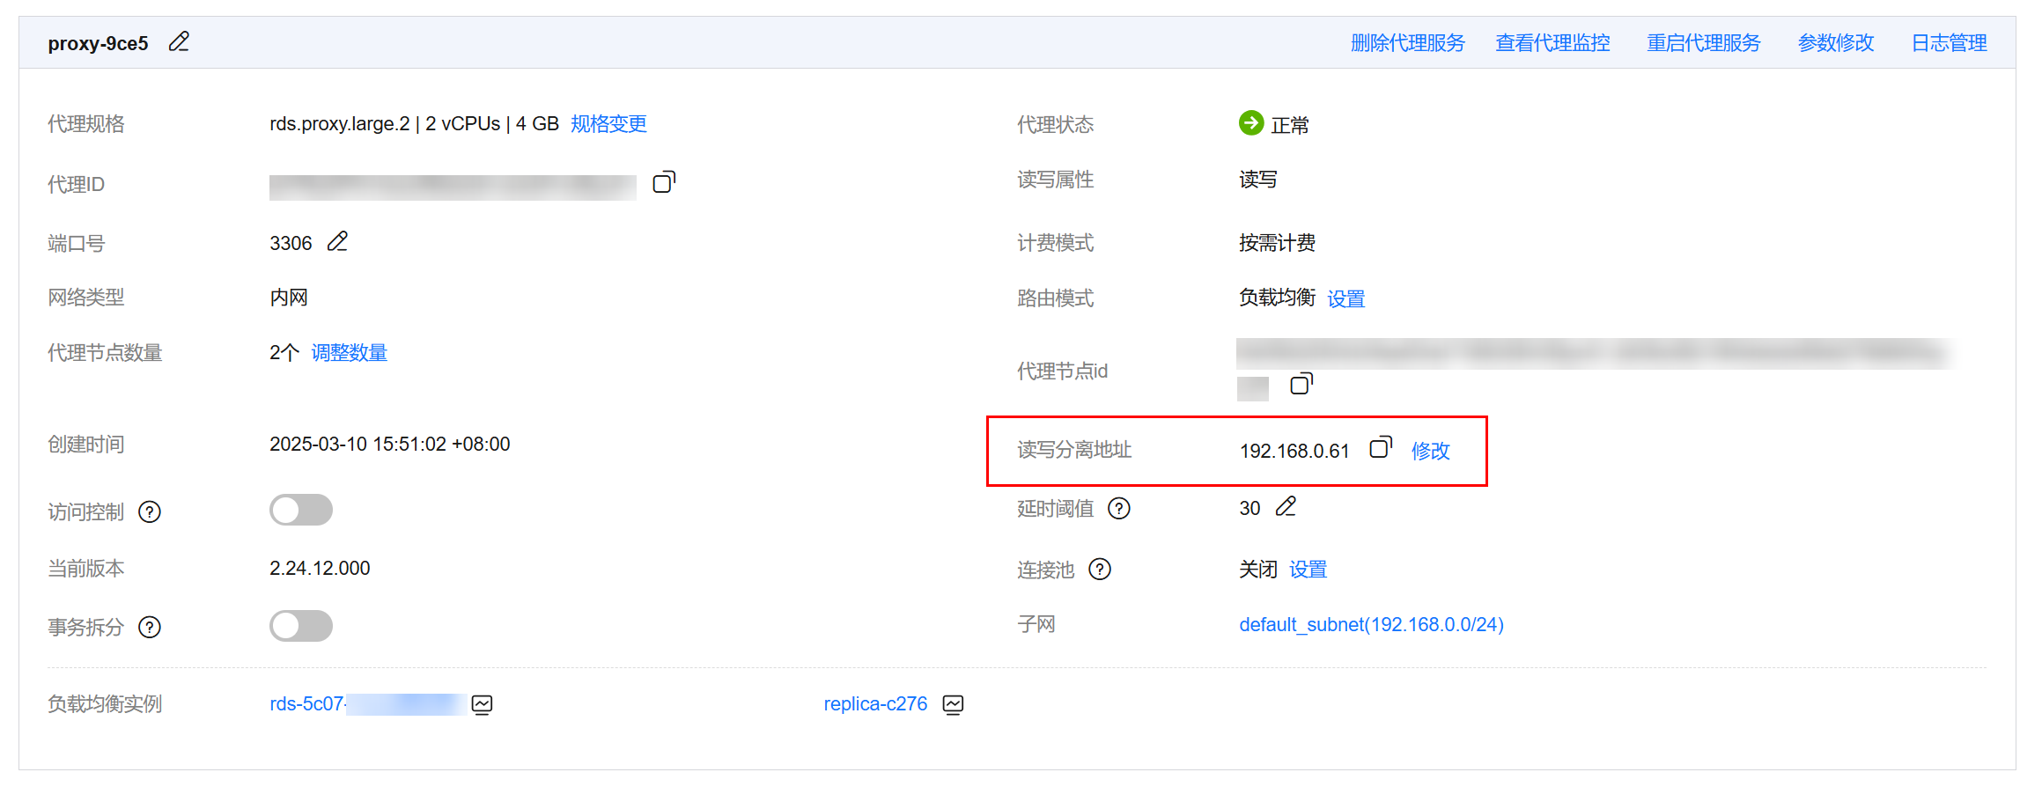Edit the port number 3306
Screen dimensions: 2042x787
[337, 242]
